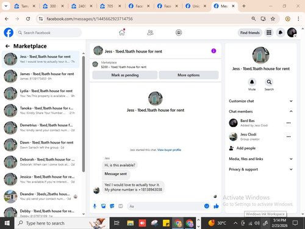
Task: Click the Facebook logo
Action: point(9,32)
